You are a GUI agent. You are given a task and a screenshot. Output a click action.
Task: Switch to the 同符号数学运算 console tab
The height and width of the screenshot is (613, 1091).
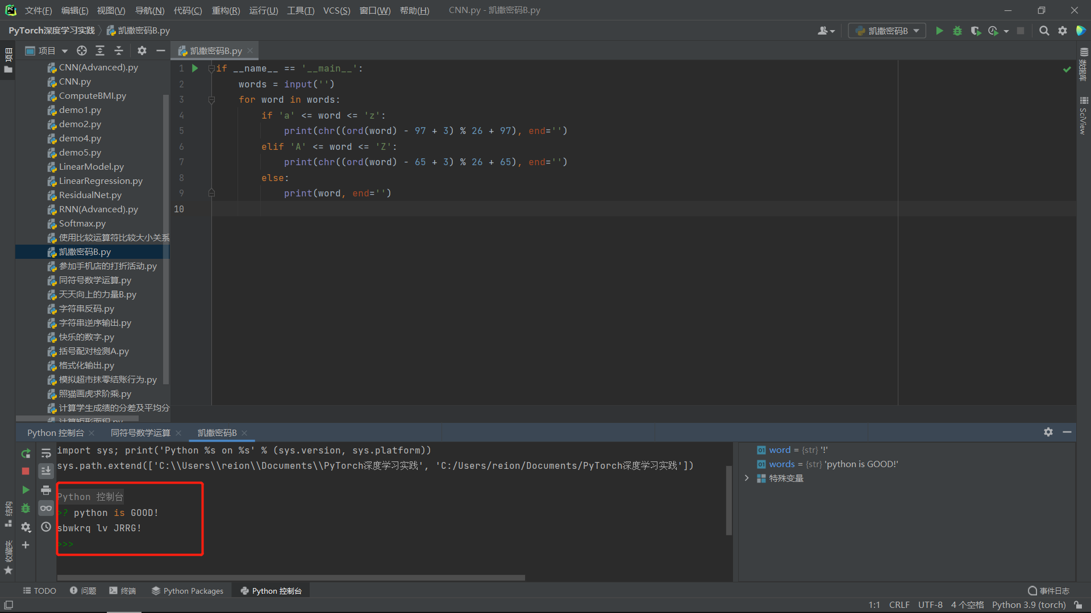click(x=140, y=433)
